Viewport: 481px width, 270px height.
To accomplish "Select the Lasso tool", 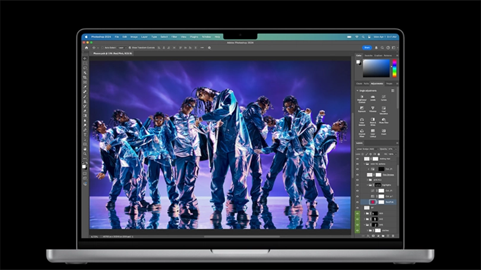I will click(x=85, y=68).
